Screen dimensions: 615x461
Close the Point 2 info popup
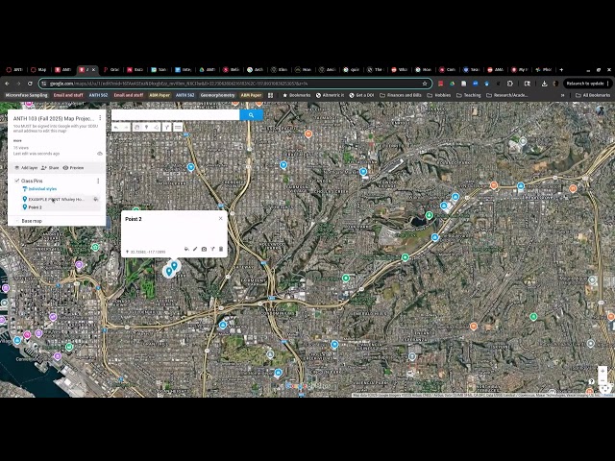pos(220,218)
